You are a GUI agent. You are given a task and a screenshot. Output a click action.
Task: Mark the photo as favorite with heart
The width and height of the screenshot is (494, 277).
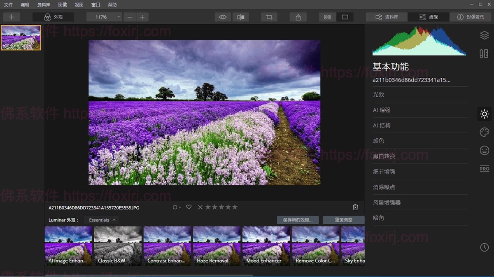coord(189,207)
